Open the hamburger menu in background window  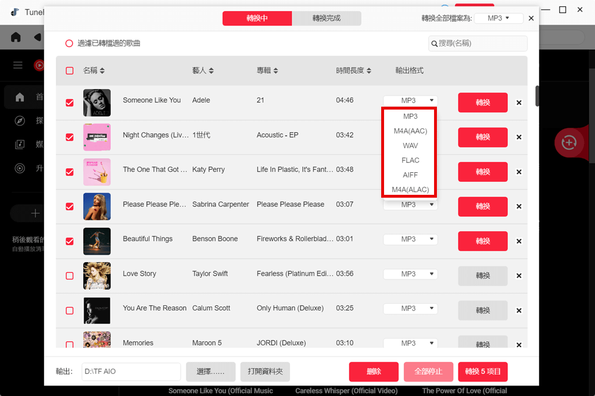pyautogui.click(x=18, y=65)
